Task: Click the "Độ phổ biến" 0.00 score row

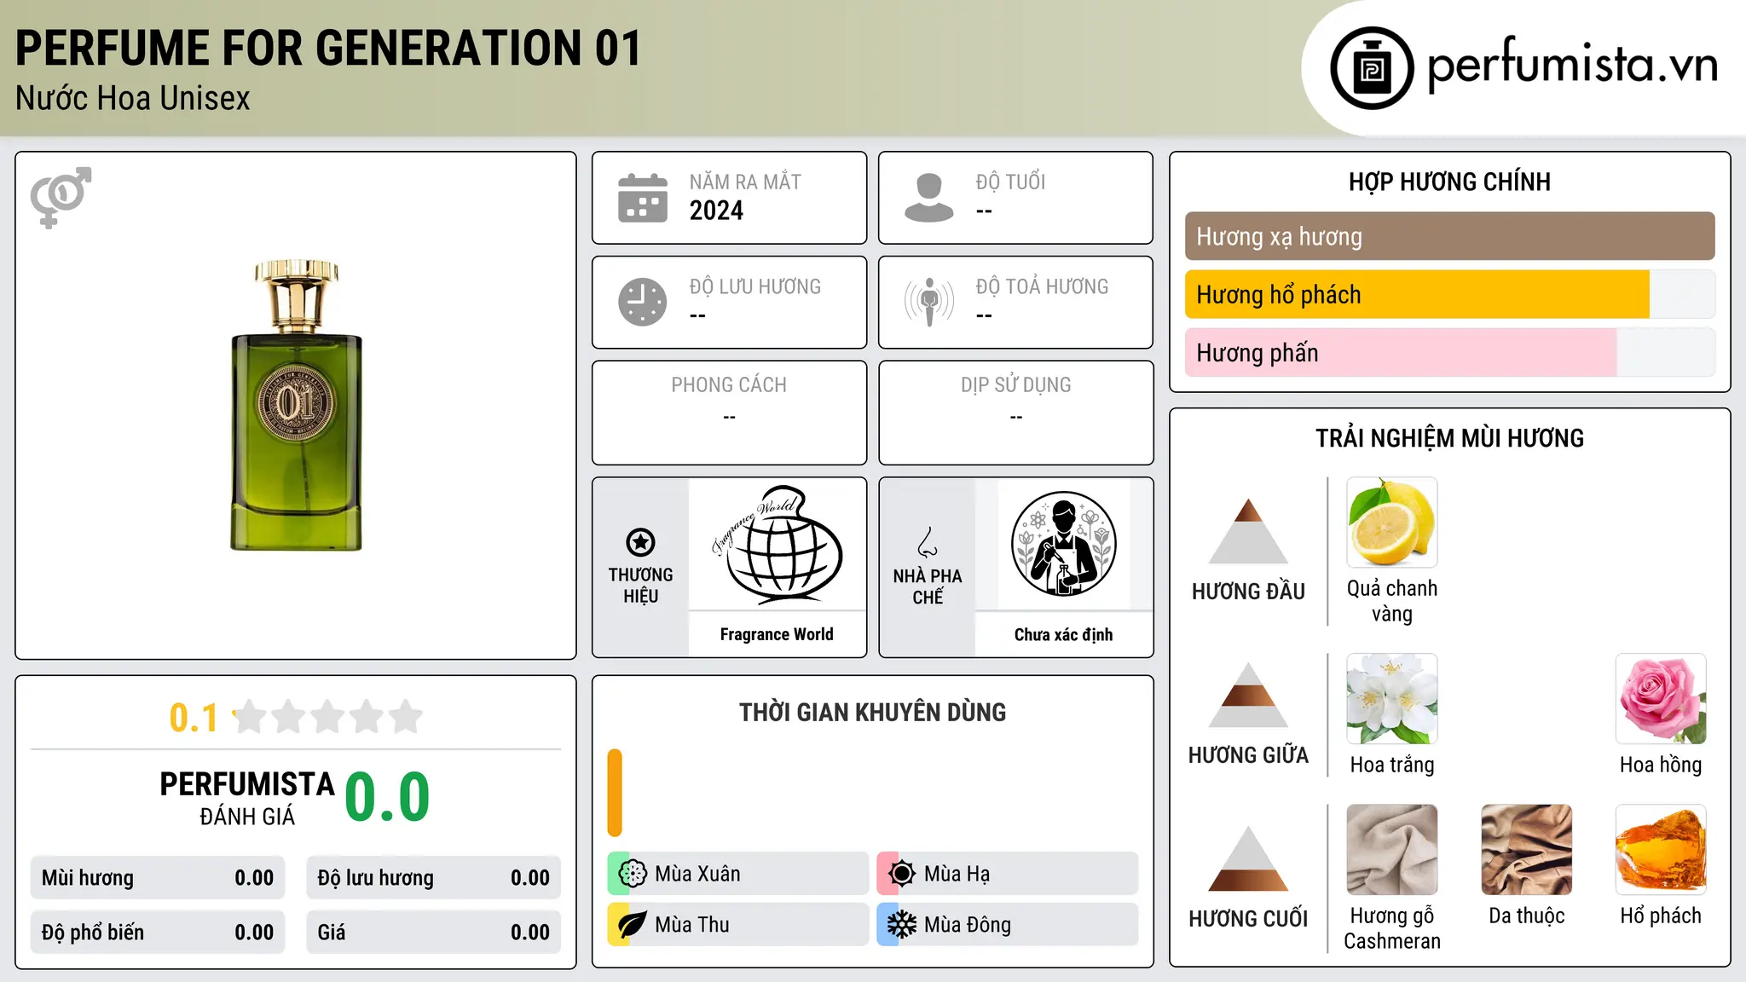Action: click(158, 933)
